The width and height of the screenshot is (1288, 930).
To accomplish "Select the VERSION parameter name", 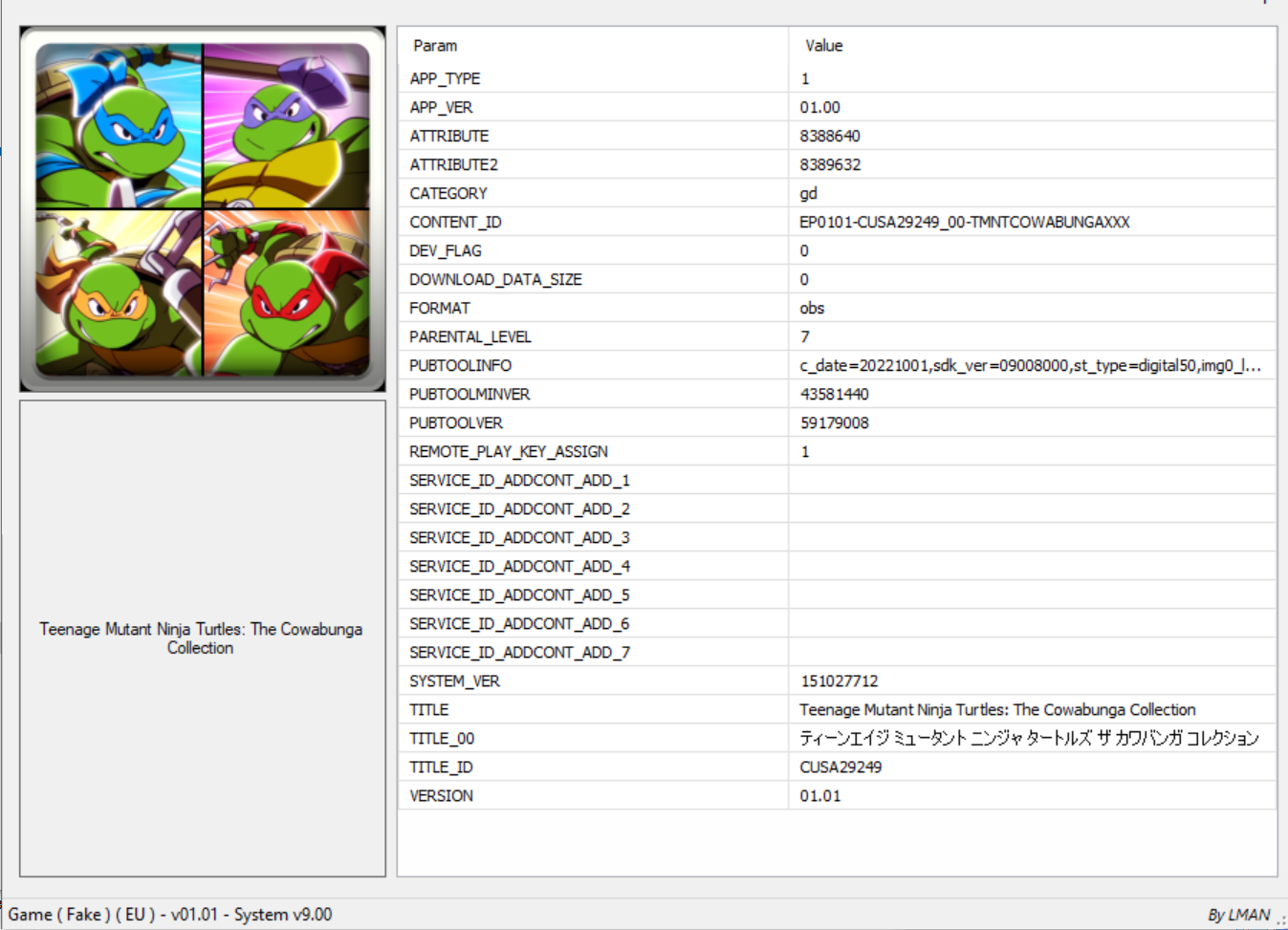I will pyautogui.click(x=441, y=795).
